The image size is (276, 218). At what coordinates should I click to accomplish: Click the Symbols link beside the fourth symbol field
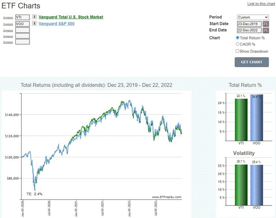tap(8, 36)
